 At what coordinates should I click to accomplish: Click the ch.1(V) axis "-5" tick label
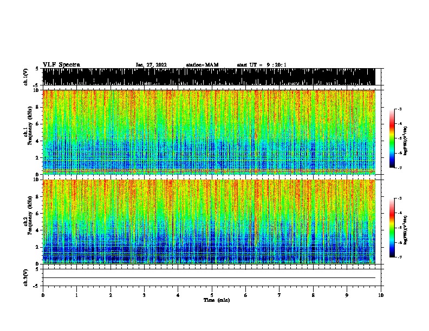click(36, 85)
